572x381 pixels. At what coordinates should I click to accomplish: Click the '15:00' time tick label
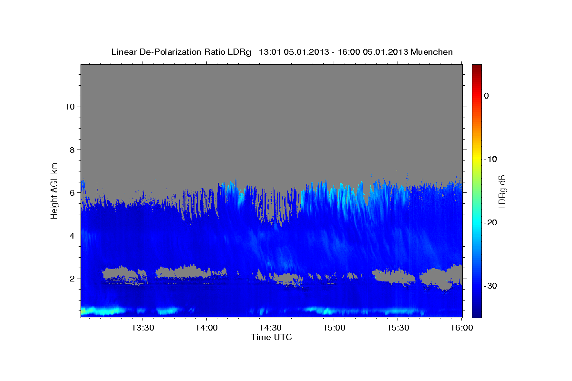click(x=334, y=328)
